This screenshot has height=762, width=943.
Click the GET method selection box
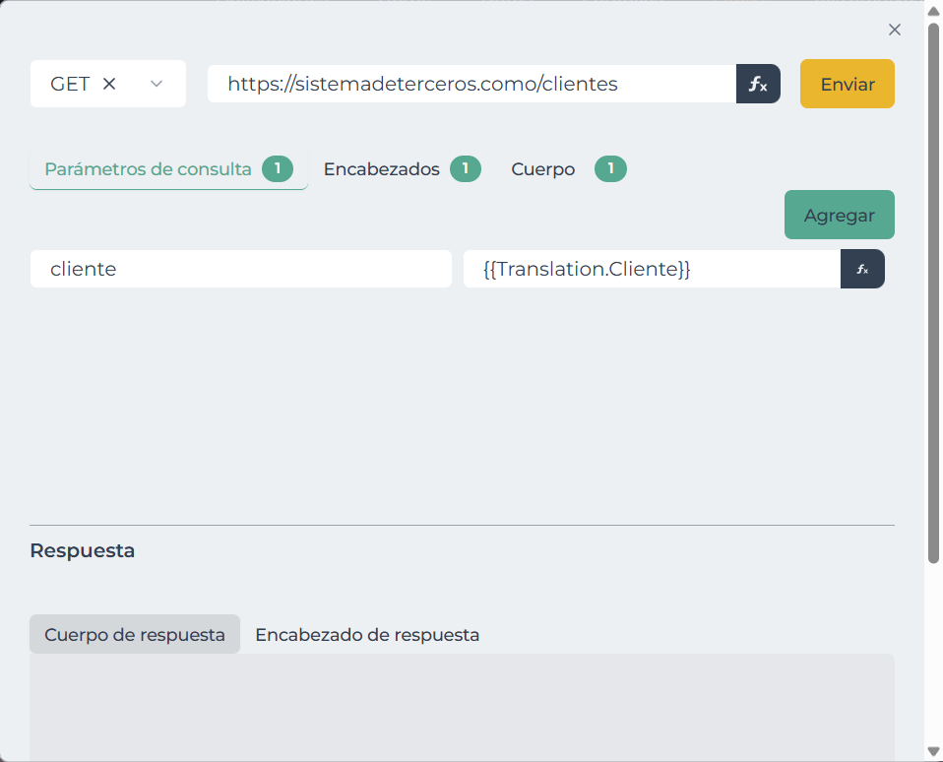pyautogui.click(x=71, y=85)
